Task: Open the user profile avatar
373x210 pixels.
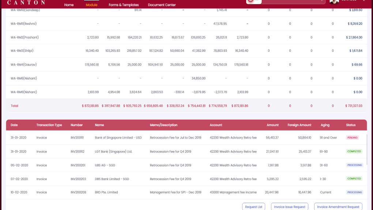Action: (334, 2)
